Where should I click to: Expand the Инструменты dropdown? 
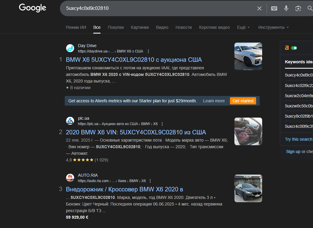274,28
